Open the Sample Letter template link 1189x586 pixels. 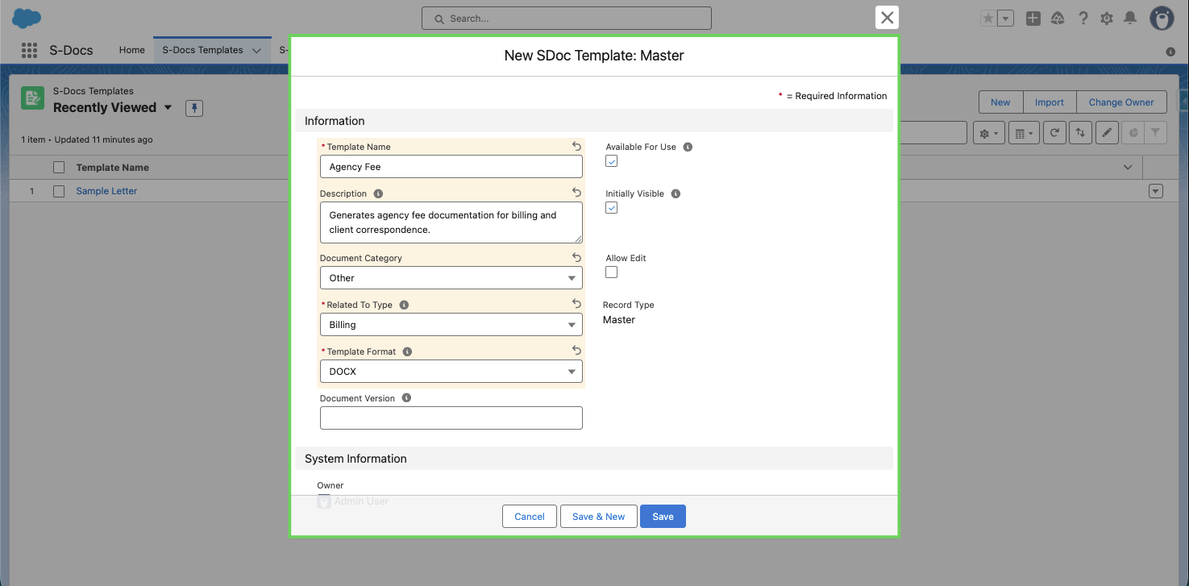pos(106,191)
